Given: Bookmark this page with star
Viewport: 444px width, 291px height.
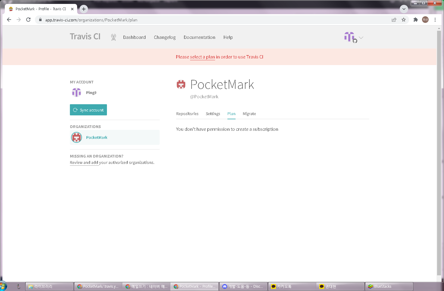Looking at the screenshot, I should coord(404,20).
